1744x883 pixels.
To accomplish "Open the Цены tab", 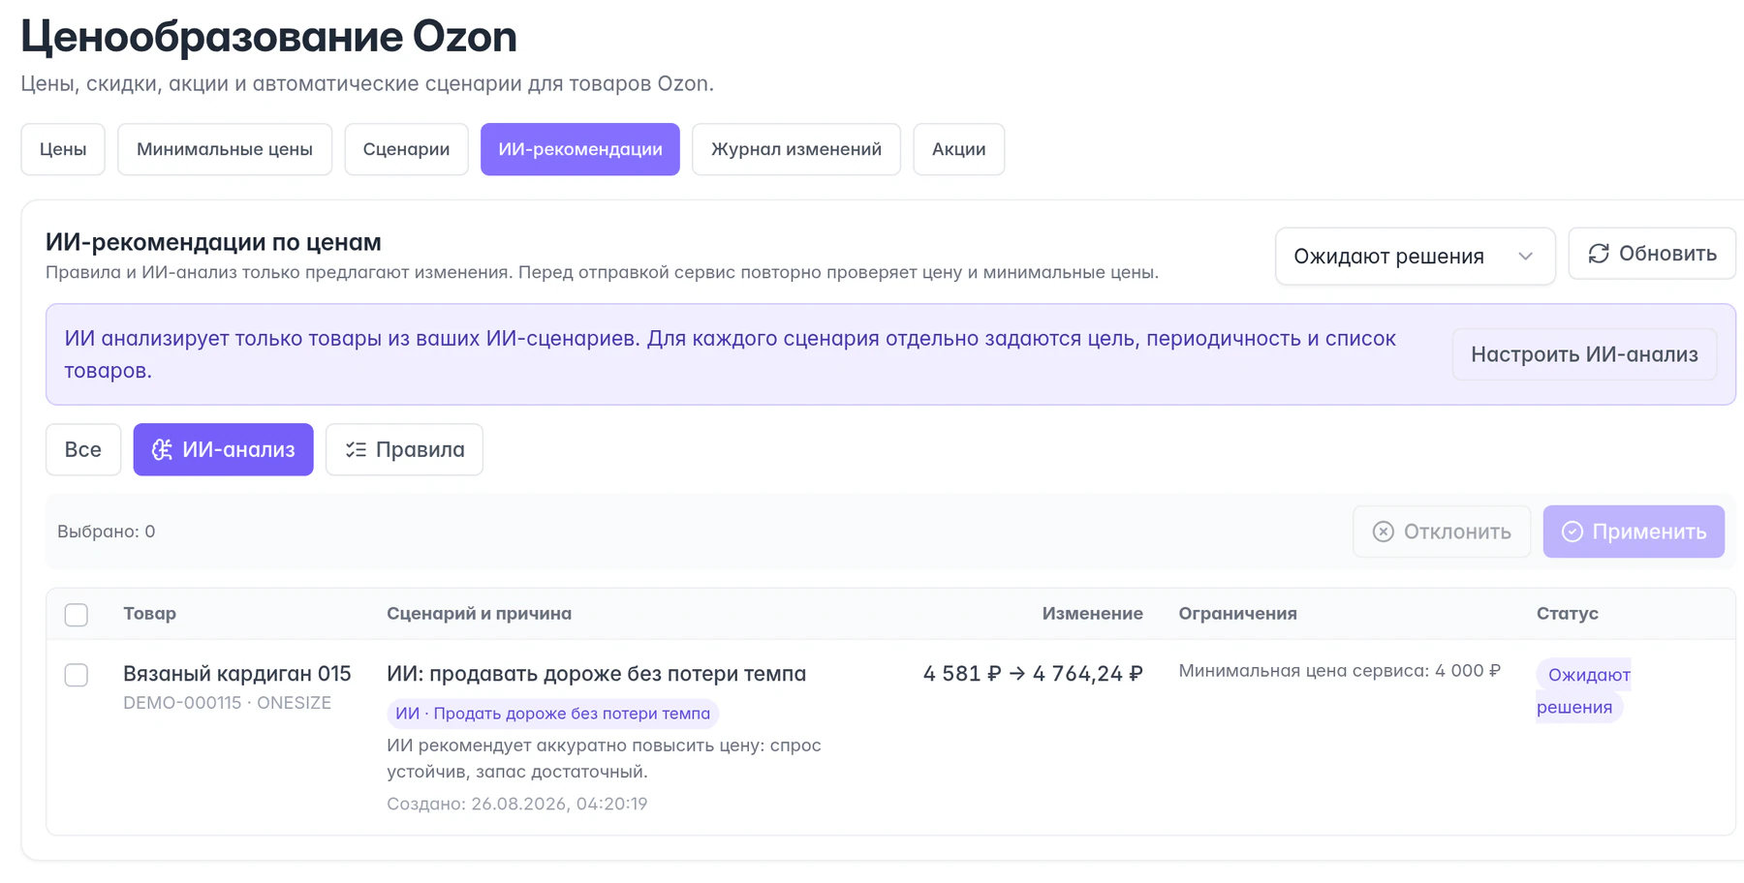I will click(x=63, y=149).
